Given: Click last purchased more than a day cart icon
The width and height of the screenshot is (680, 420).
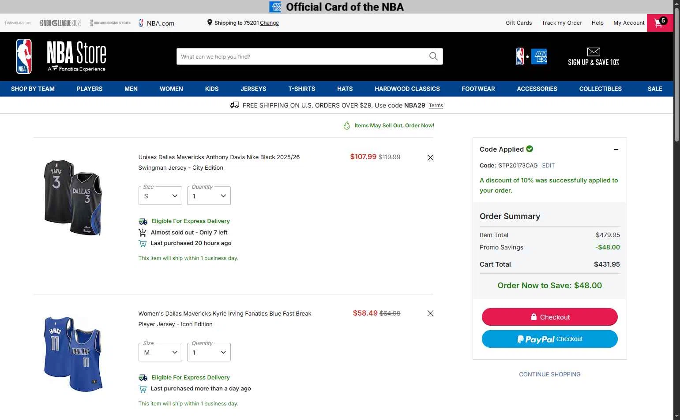Looking at the screenshot, I should 143,389.
